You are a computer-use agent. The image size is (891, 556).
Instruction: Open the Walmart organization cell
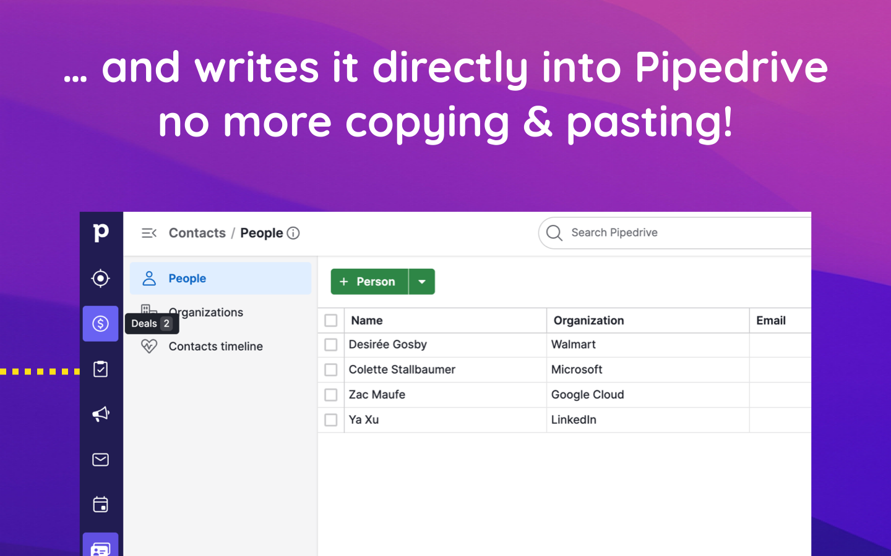pos(574,345)
